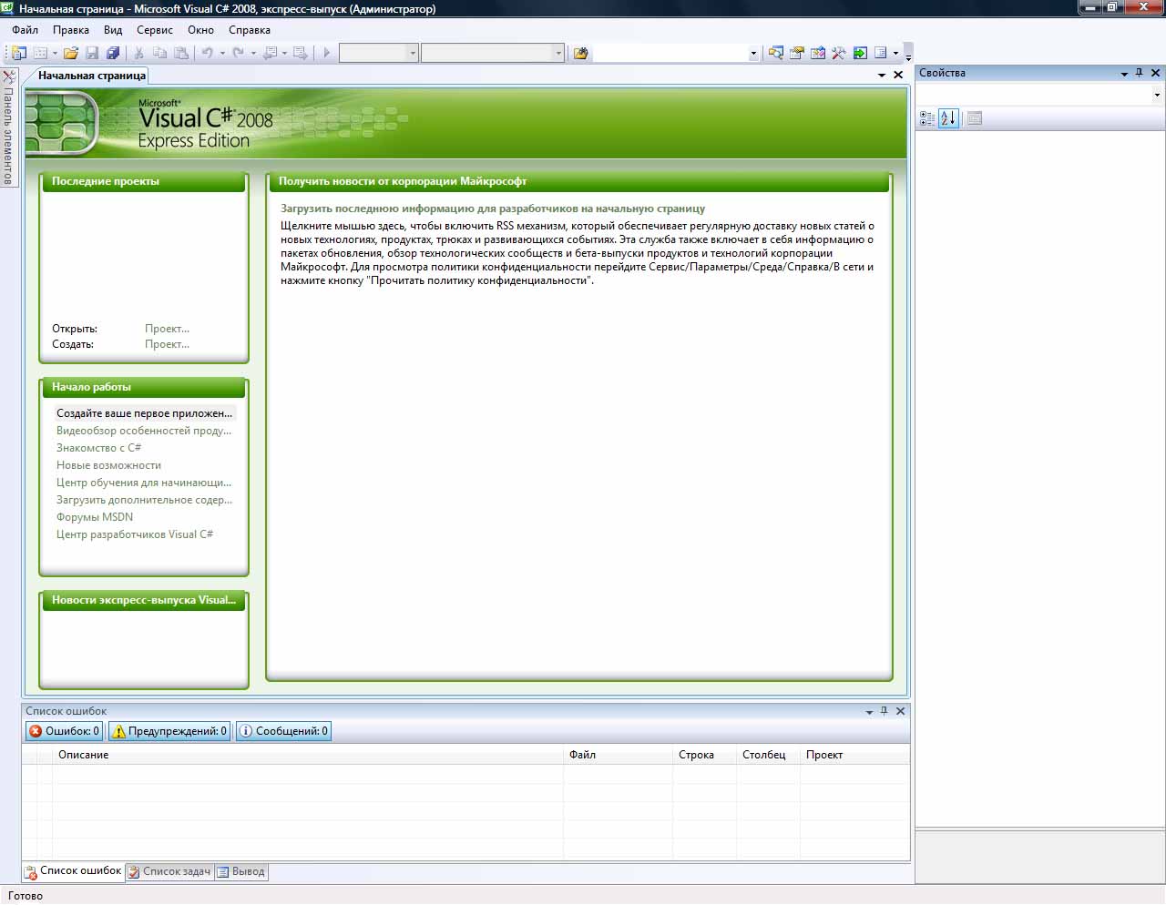This screenshot has height=905, width=1166.
Task: Close the Начальная страница document
Action: point(898,76)
